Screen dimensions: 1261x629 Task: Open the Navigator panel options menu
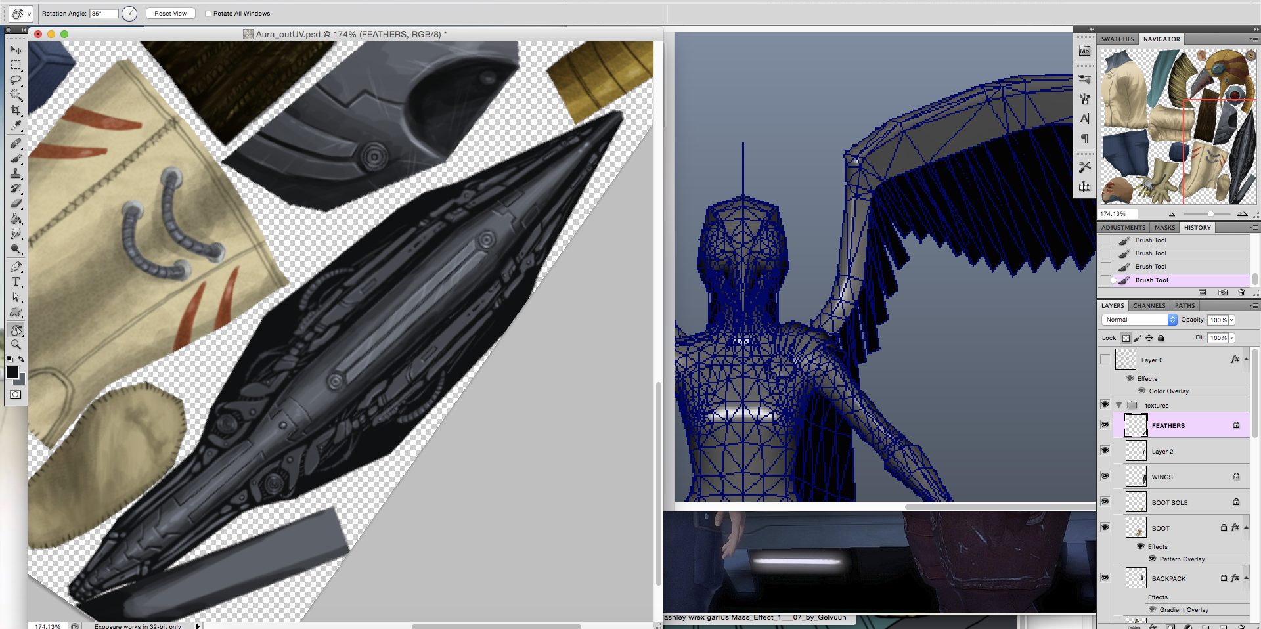point(1253,39)
